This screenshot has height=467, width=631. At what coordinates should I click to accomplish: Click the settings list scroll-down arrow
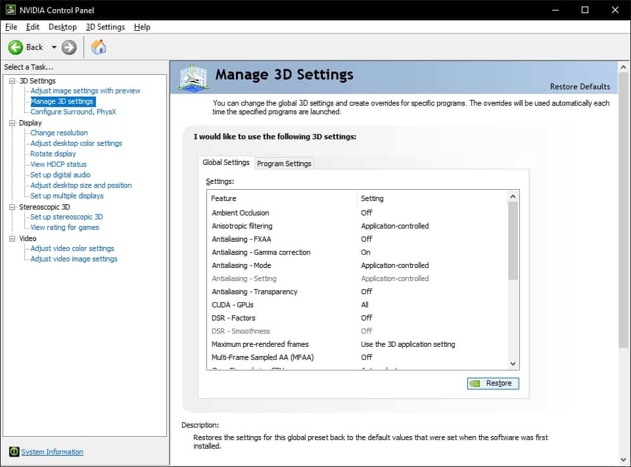pos(513,364)
